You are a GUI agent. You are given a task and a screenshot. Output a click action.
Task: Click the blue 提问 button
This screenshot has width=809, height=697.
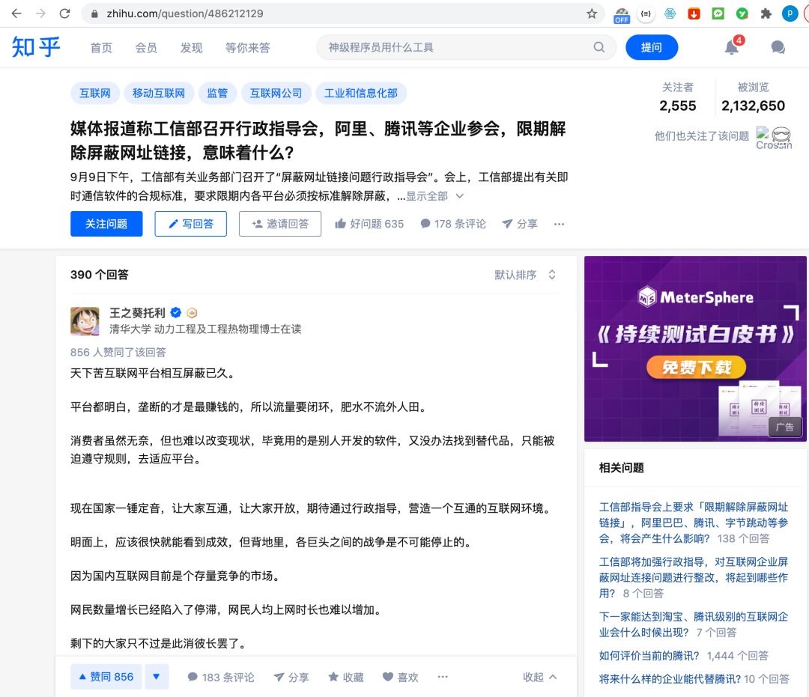click(652, 47)
